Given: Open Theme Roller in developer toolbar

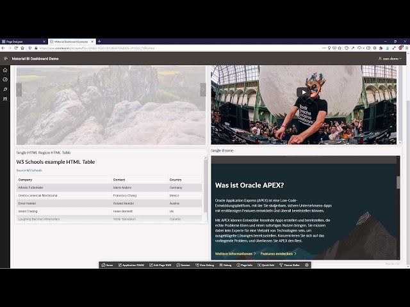Looking at the screenshot, I should coord(290,265).
